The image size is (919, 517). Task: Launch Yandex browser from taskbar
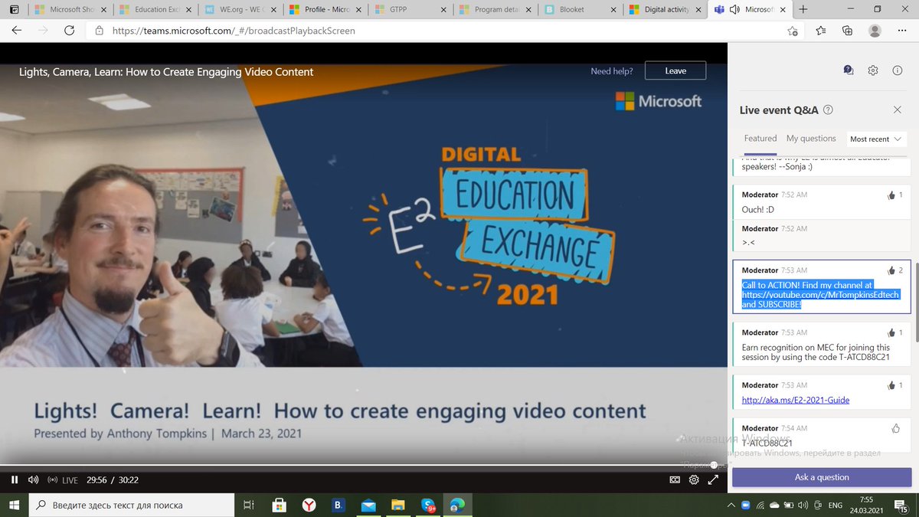click(x=309, y=505)
